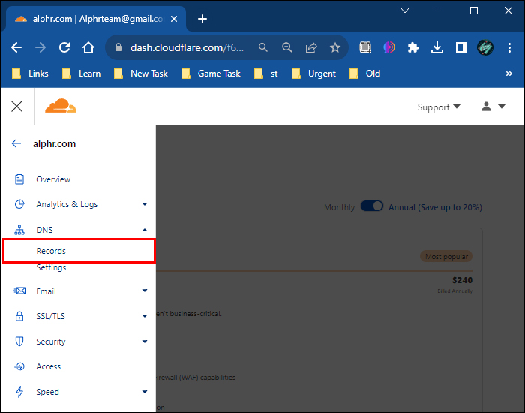
Task: Open the Access page
Action: click(49, 366)
